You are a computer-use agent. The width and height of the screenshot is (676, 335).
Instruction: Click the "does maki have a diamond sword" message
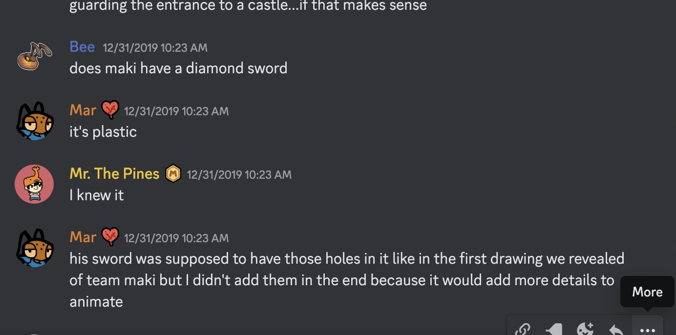pos(178,68)
